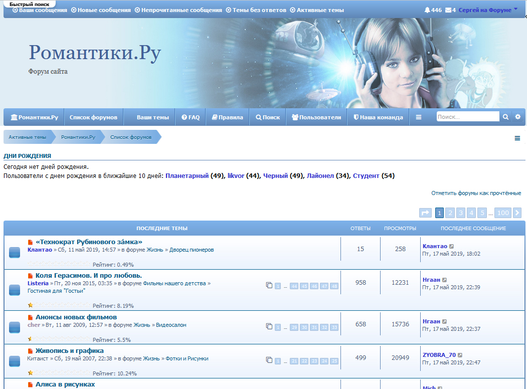
Task: Expand the Сергей на Форуме user menu
Action: (488, 10)
